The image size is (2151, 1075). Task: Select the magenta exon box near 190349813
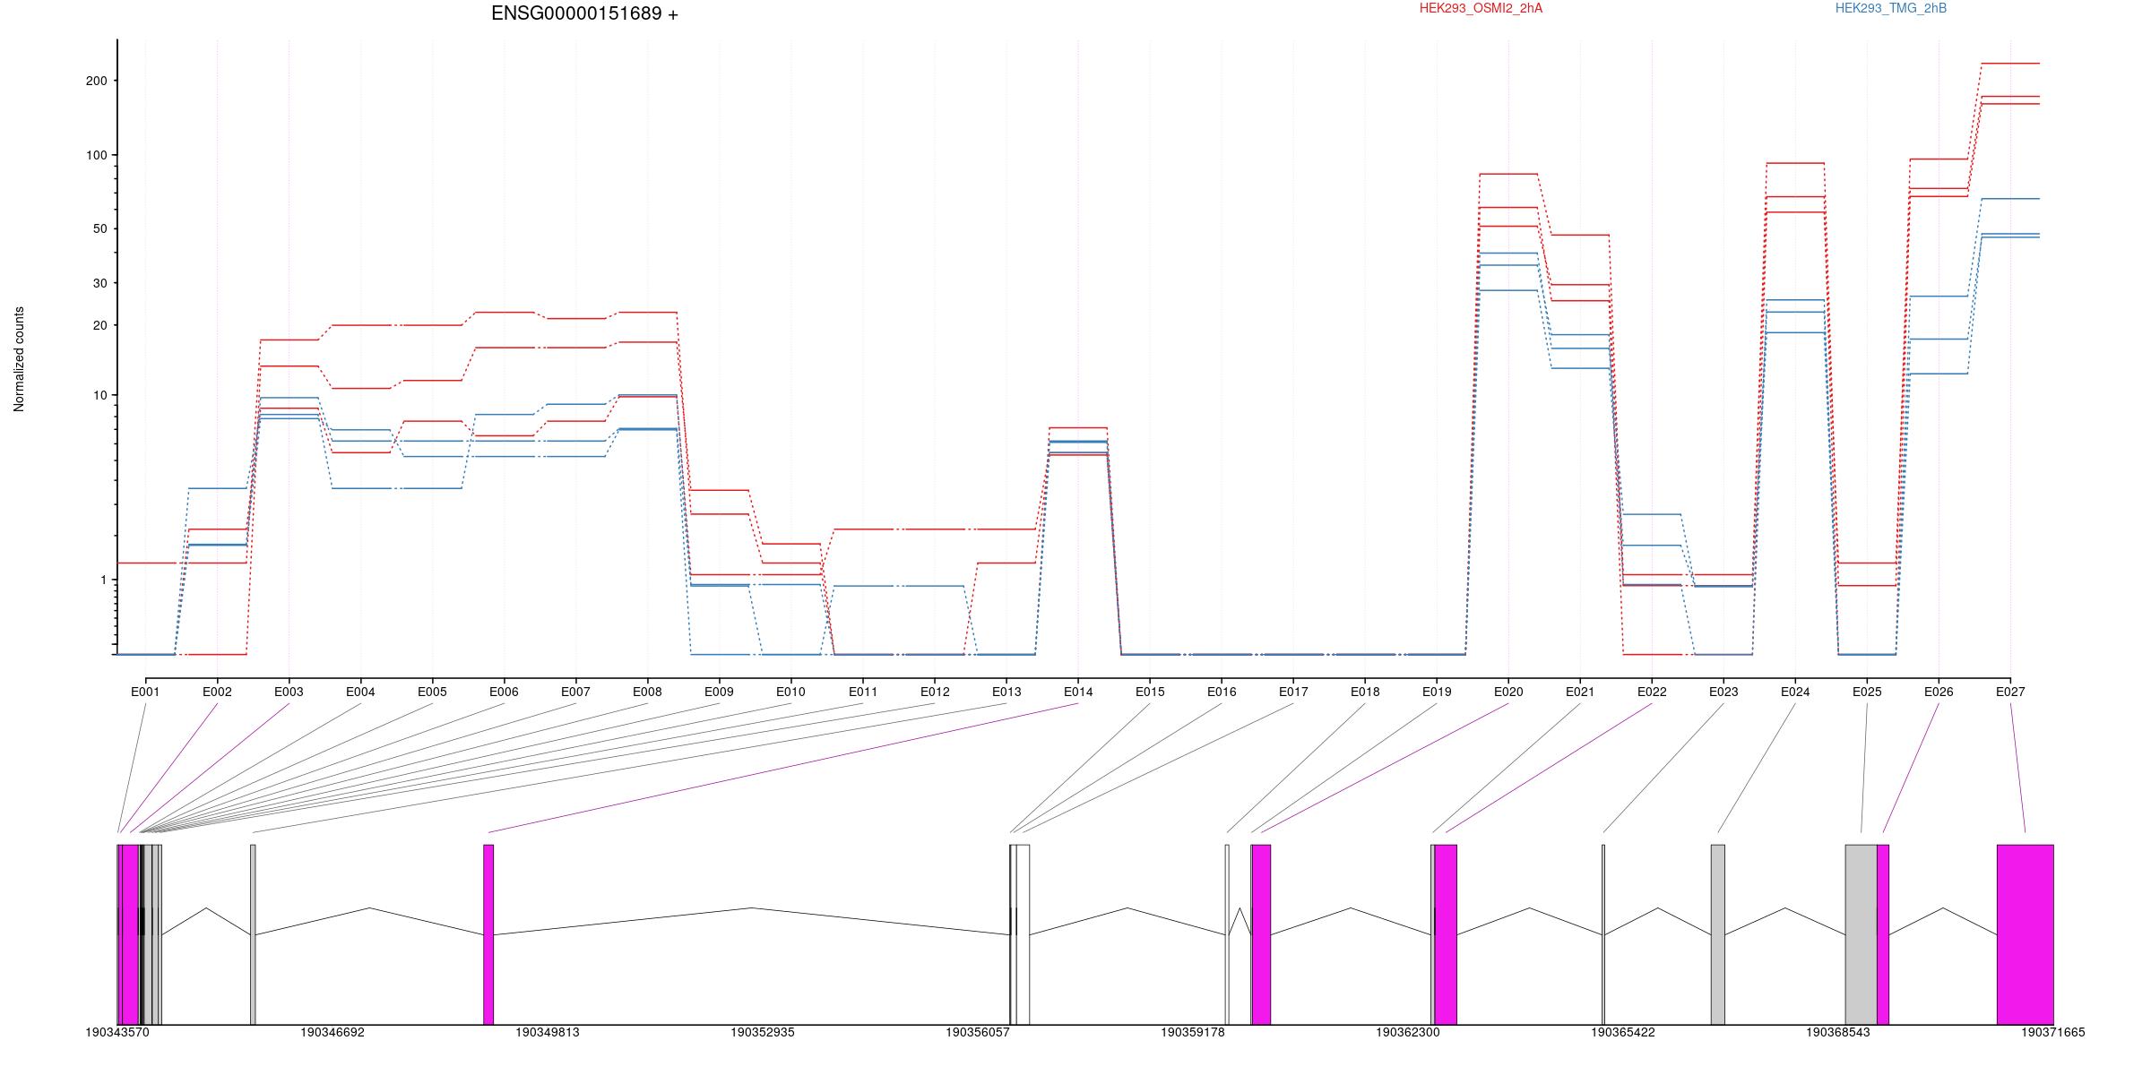[488, 934]
